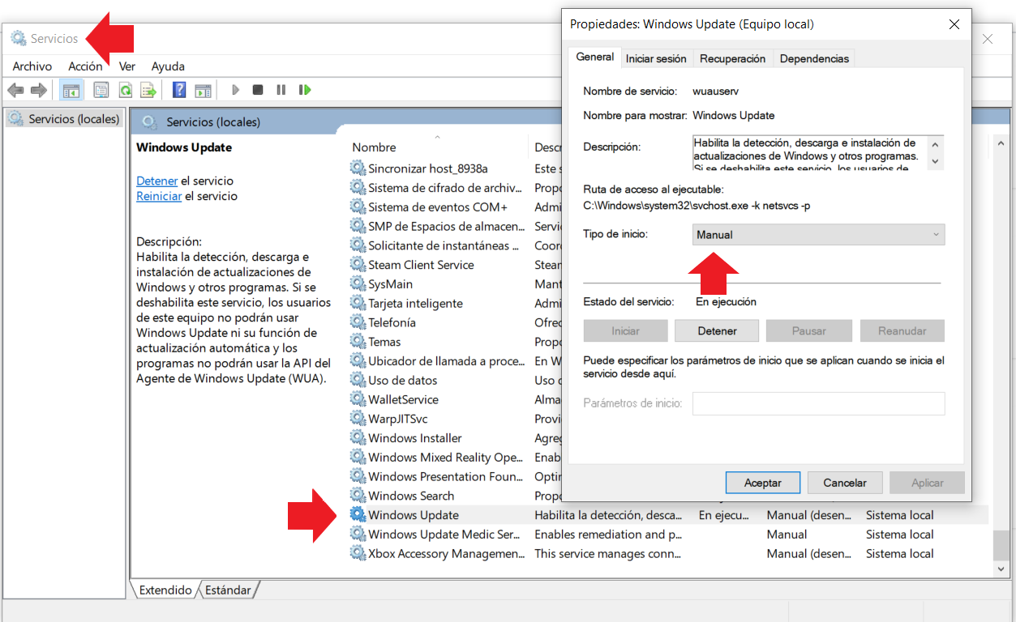Click in the Parámetros de inicio field
The height and width of the screenshot is (622, 1016).
pyautogui.click(x=818, y=403)
